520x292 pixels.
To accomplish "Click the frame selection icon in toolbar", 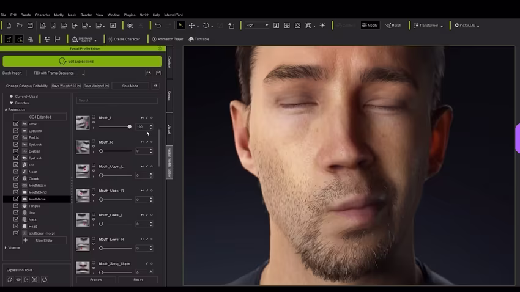I will point(308,26).
